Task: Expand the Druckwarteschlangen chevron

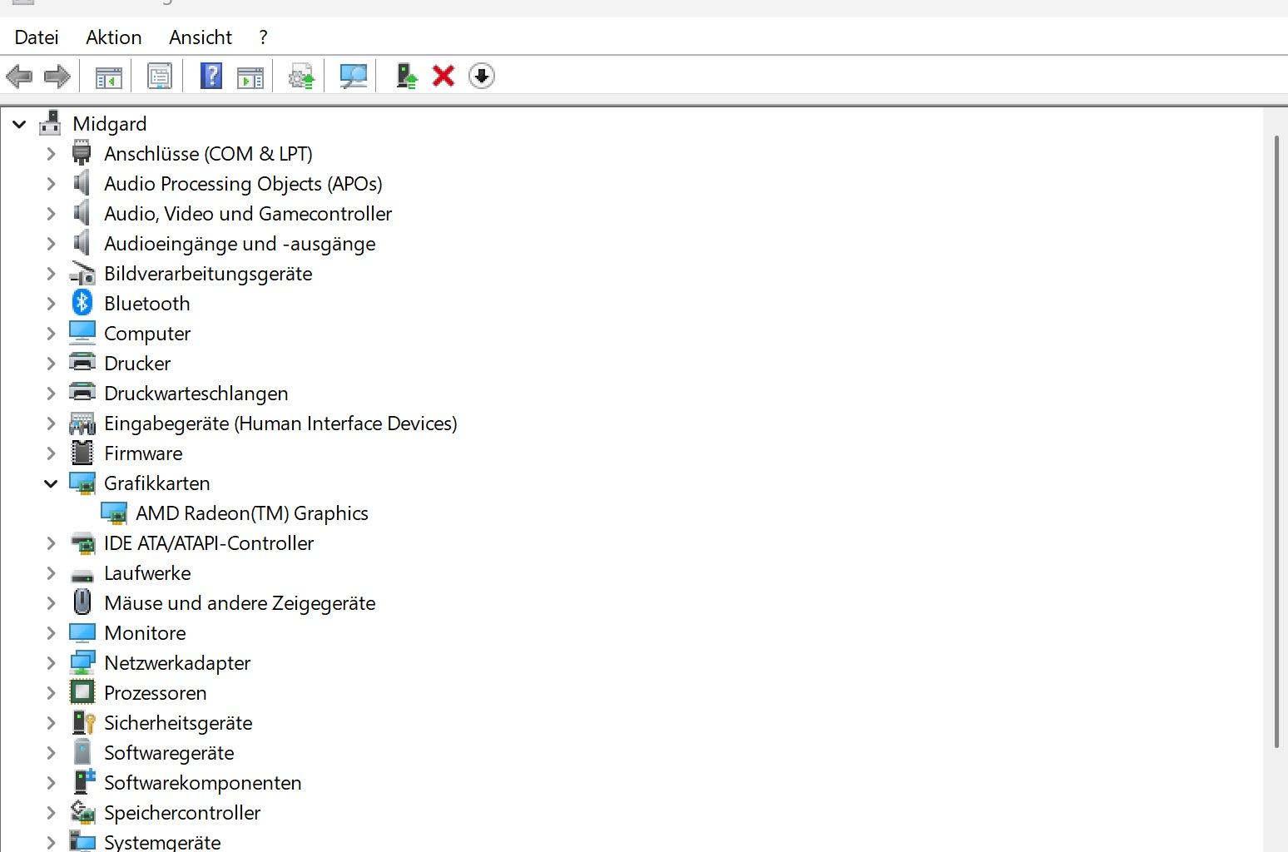Action: 51,394
